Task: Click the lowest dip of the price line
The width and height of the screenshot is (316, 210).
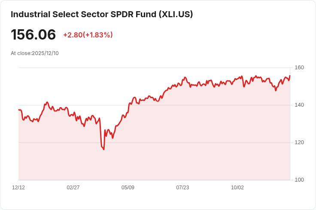Action: (x=104, y=149)
